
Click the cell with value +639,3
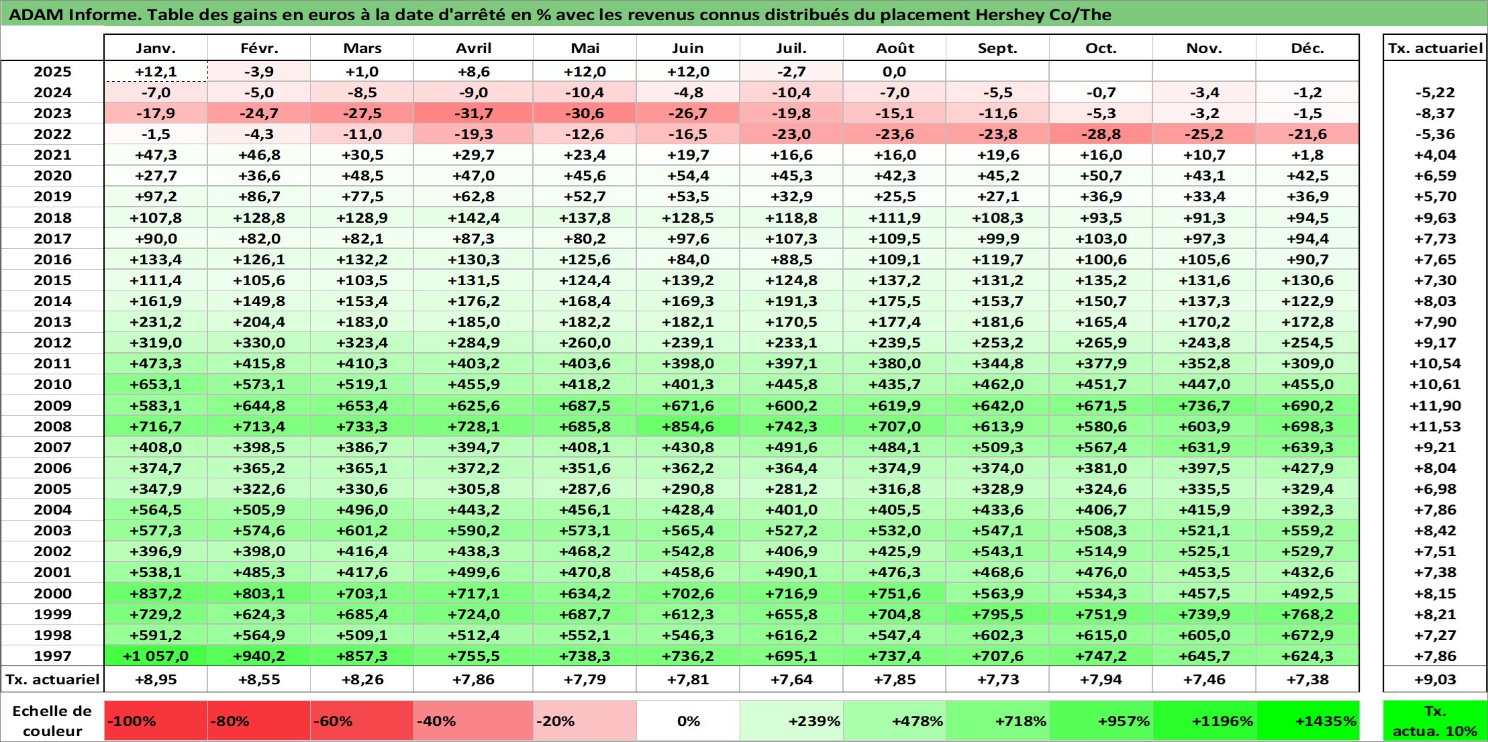click(1307, 447)
